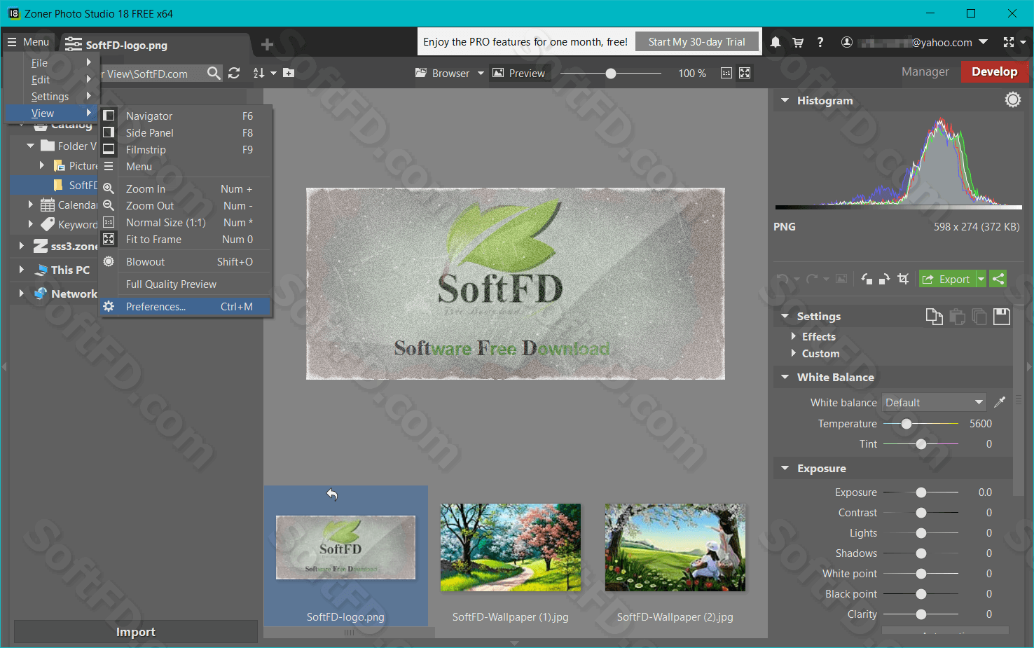Collapse the White Balance section
Viewport: 1034px width, 648px height.
coord(785,377)
